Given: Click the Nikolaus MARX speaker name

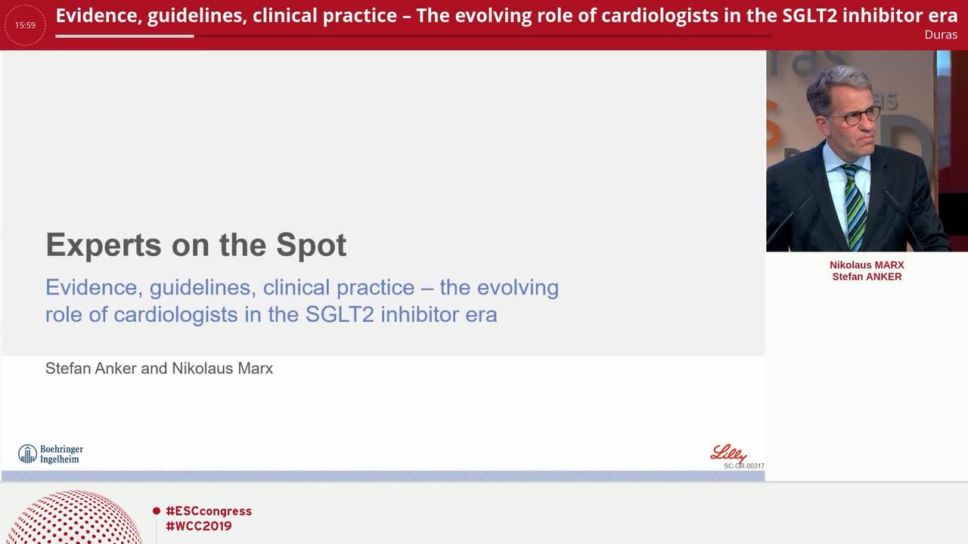Looking at the screenshot, I should (x=867, y=265).
